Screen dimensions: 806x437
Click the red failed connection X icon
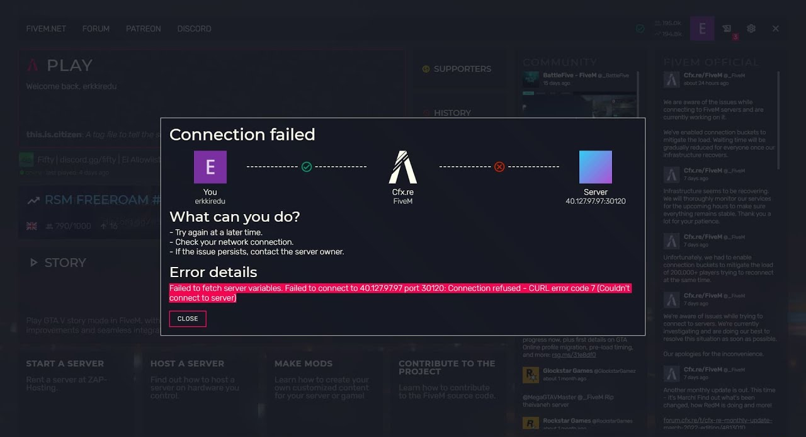point(499,167)
